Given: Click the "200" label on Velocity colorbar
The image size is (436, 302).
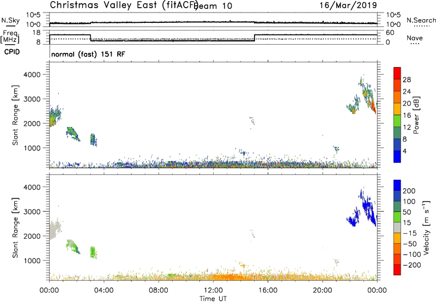Looking at the screenshot, I should (409, 191).
